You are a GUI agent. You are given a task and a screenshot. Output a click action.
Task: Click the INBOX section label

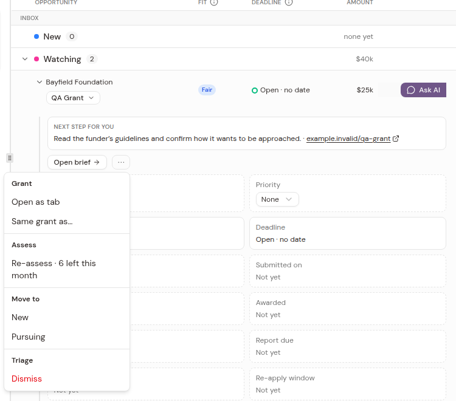pos(29,18)
